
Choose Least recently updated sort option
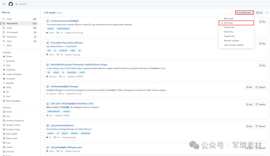coord(236,45)
